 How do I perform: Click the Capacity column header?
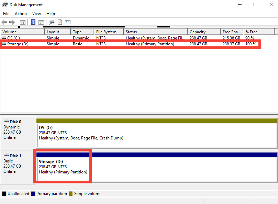tap(203, 31)
